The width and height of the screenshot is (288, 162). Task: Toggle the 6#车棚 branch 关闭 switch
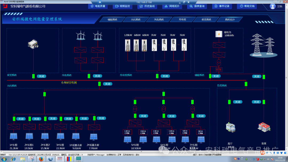coord(172,116)
